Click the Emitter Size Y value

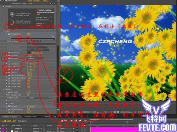pyautogui.click(x=29, y=84)
